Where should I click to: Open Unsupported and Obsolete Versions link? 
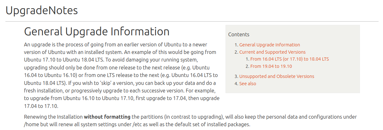277,76
